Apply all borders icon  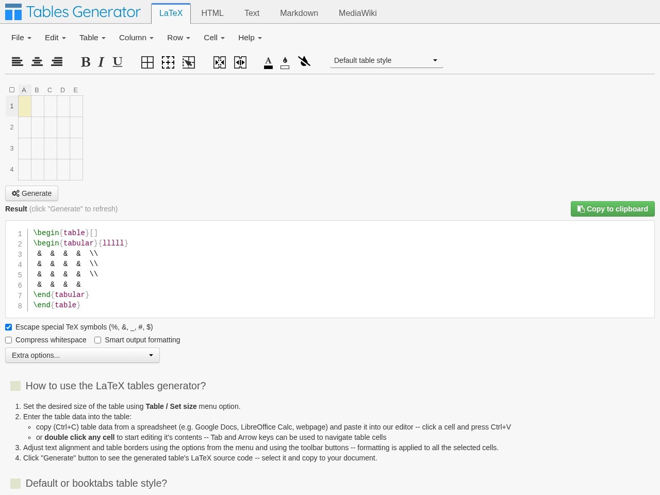tap(147, 62)
